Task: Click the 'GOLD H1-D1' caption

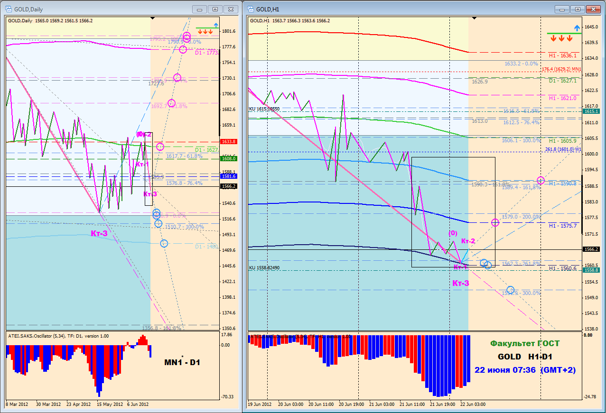Action: [525, 357]
